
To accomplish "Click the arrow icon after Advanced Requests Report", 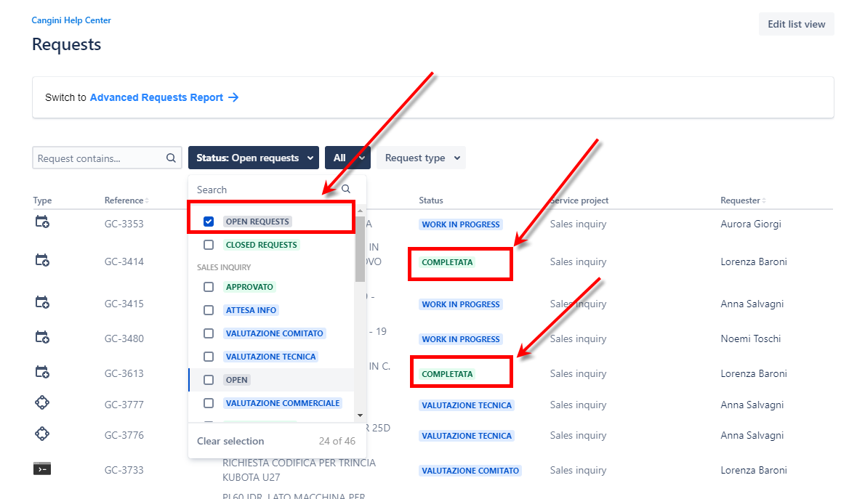I will 233,97.
